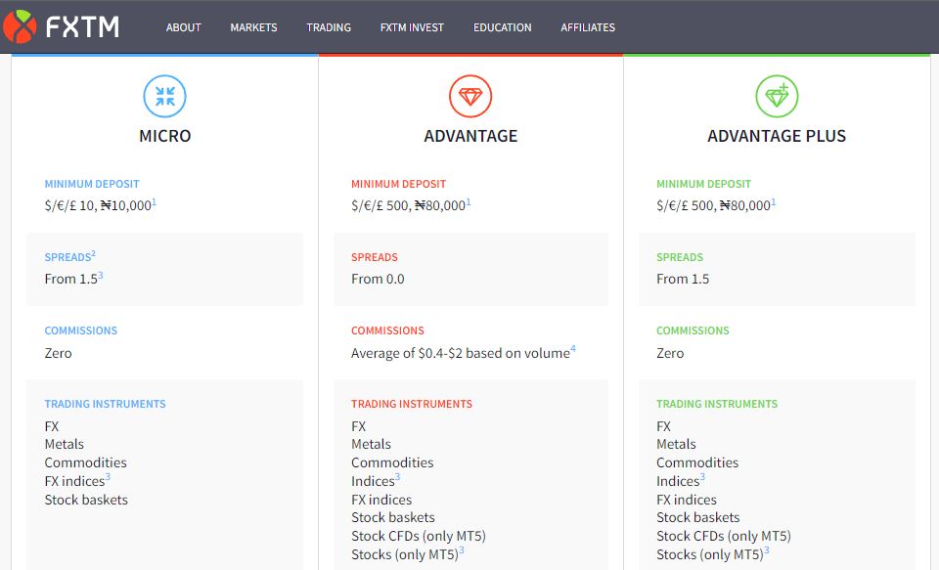Screen dimensions: 939x570
Task: Click Micro spread value 'From 1.5'
Action: [70, 279]
